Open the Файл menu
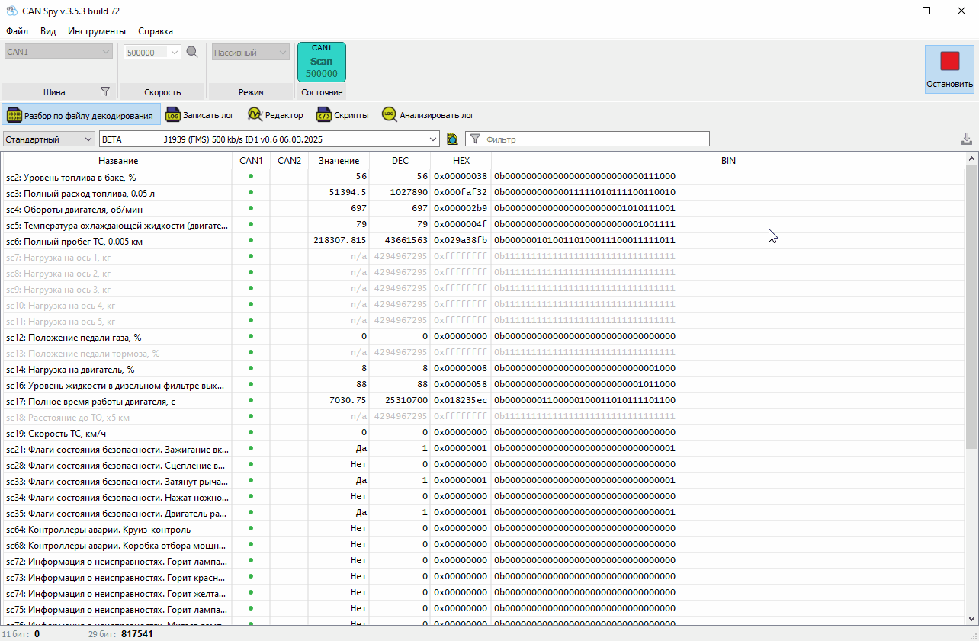The image size is (979, 641). tap(18, 31)
